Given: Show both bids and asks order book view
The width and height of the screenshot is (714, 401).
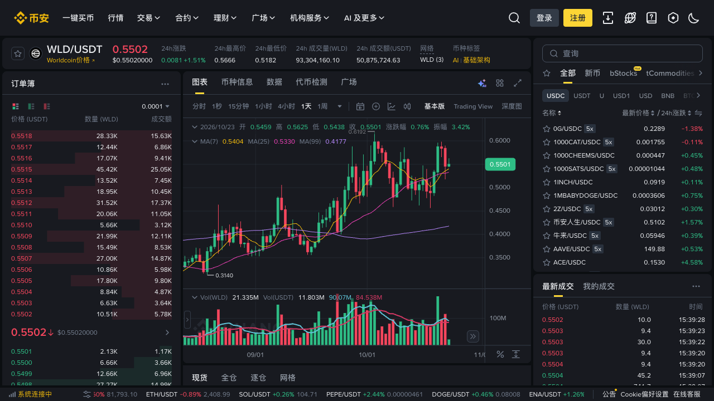Looking at the screenshot, I should pyautogui.click(x=16, y=106).
